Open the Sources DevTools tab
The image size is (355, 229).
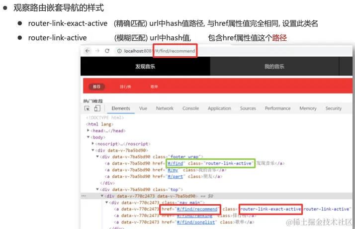[x=248, y=109]
